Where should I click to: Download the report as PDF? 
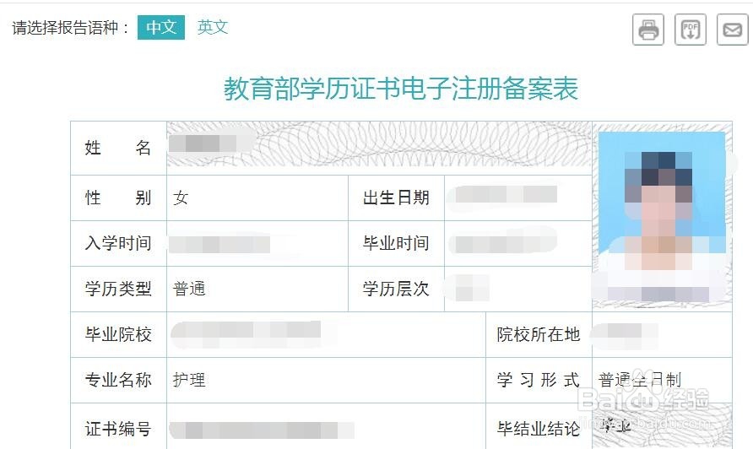coord(690,30)
